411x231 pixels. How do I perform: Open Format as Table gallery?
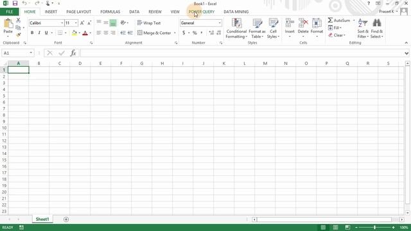click(x=257, y=28)
